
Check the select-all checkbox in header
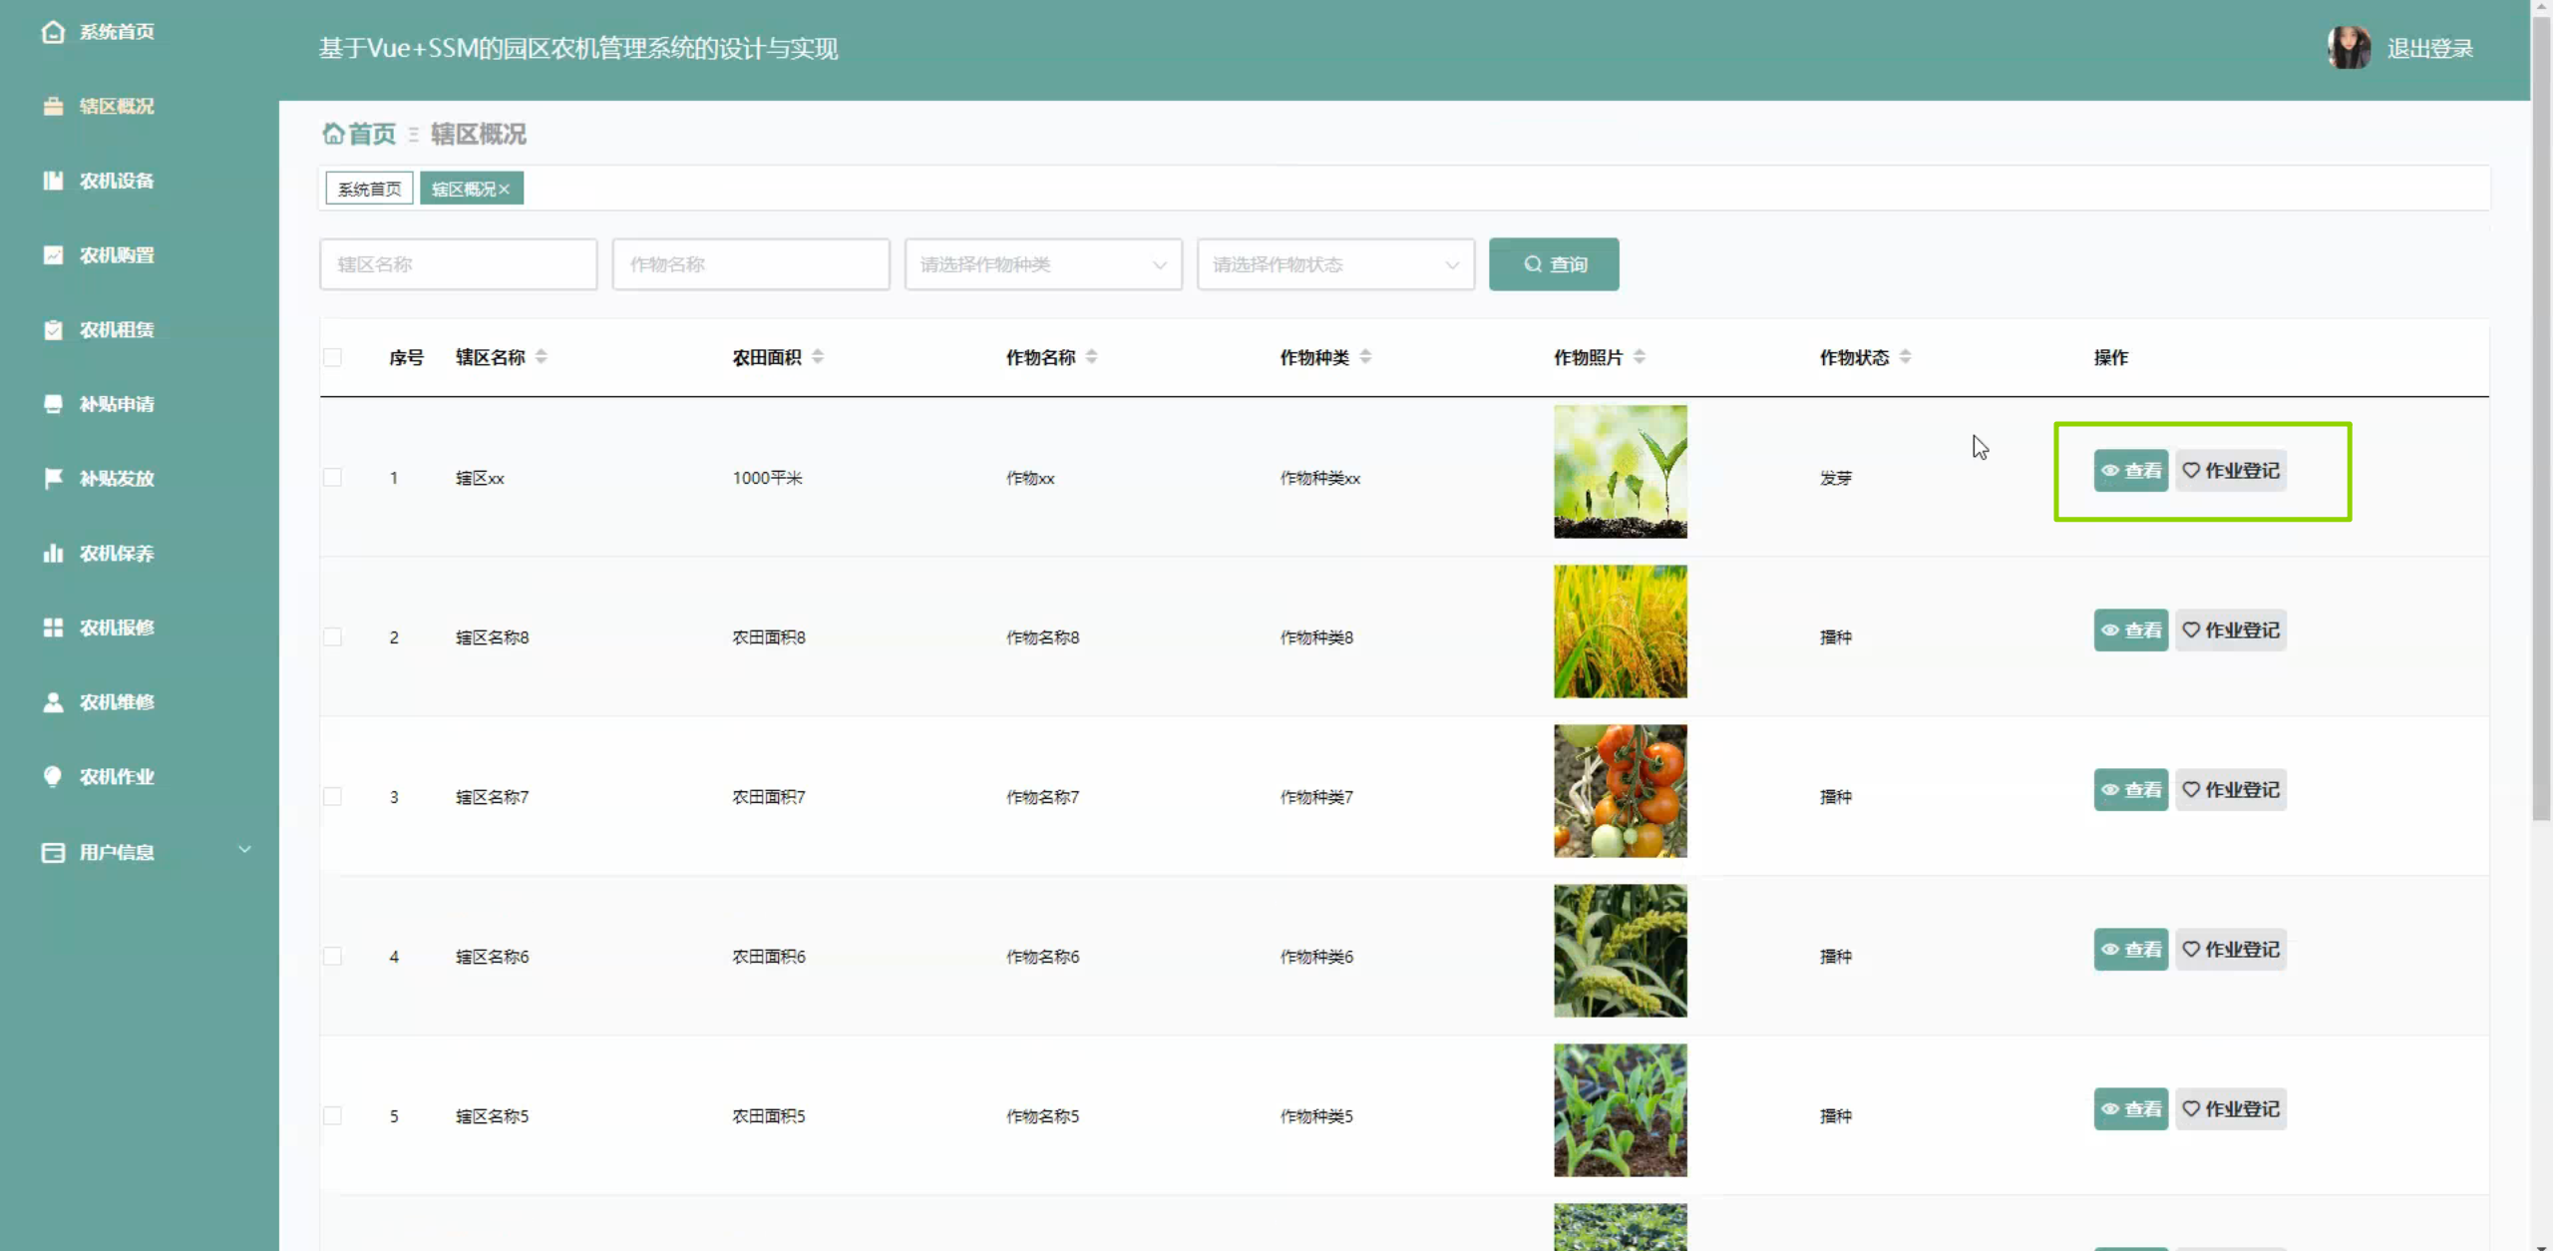tap(333, 357)
